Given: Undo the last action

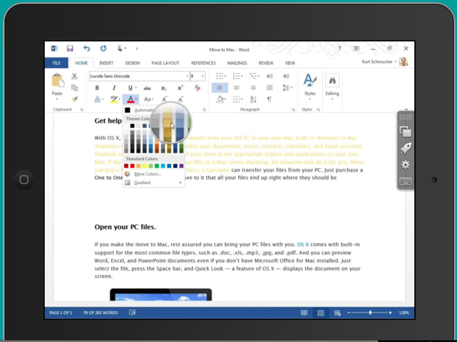Looking at the screenshot, I should (86, 49).
